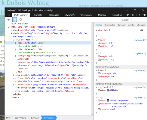Open the Performance tab
The image size is (147, 120).
[86, 15]
